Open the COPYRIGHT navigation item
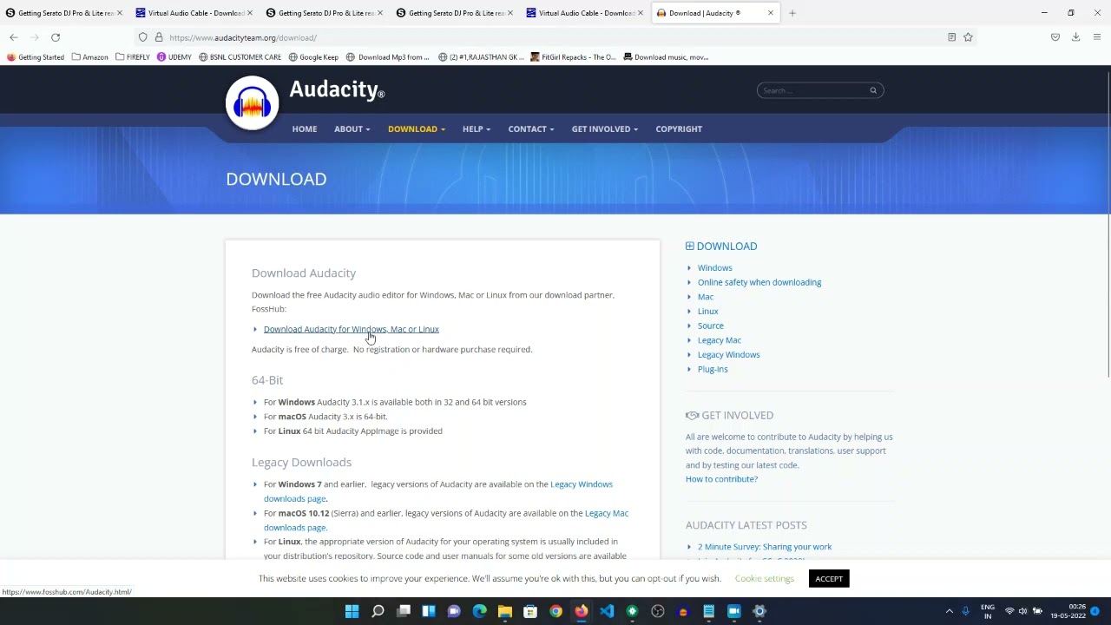 coord(679,129)
